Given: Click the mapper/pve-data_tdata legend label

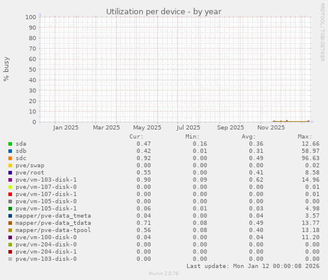Looking at the screenshot, I should click(x=53, y=223).
